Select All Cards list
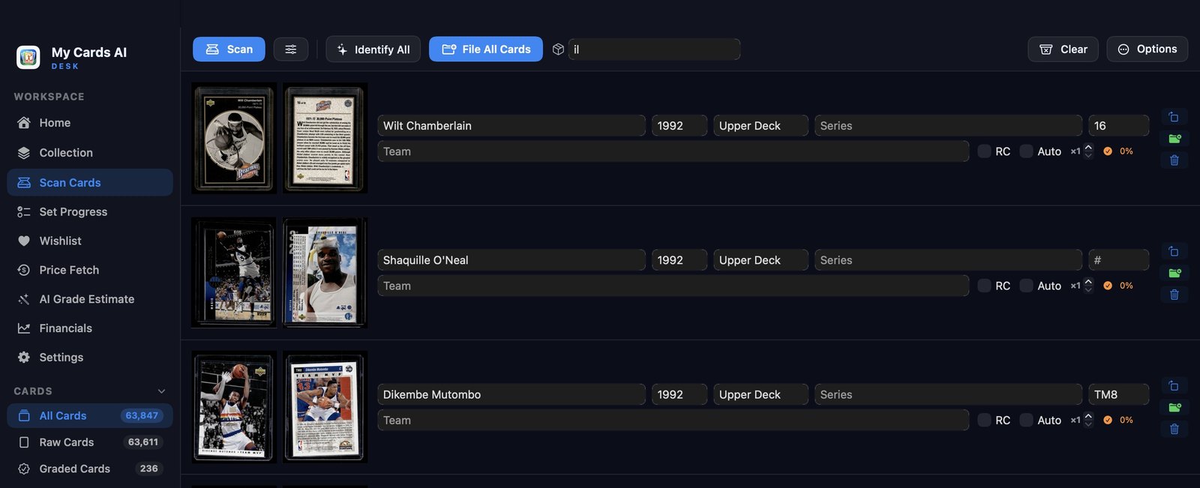The width and height of the screenshot is (1200, 488). point(90,416)
